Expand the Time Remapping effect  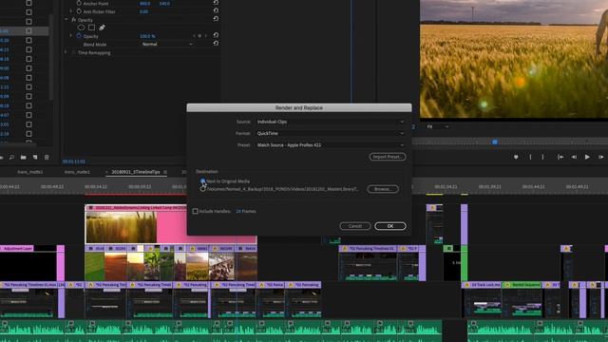66,52
